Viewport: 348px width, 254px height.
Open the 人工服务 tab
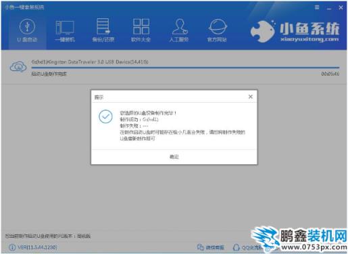[179, 31]
